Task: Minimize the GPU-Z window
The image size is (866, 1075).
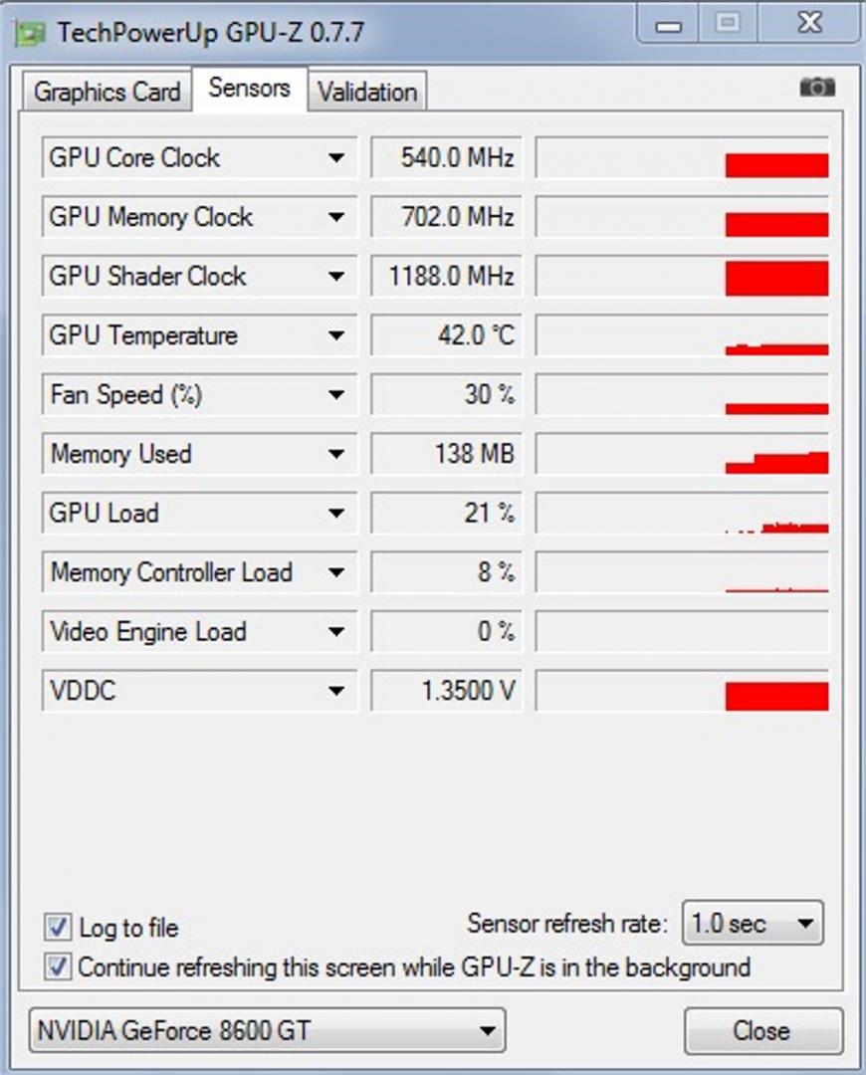Action: 668,24
